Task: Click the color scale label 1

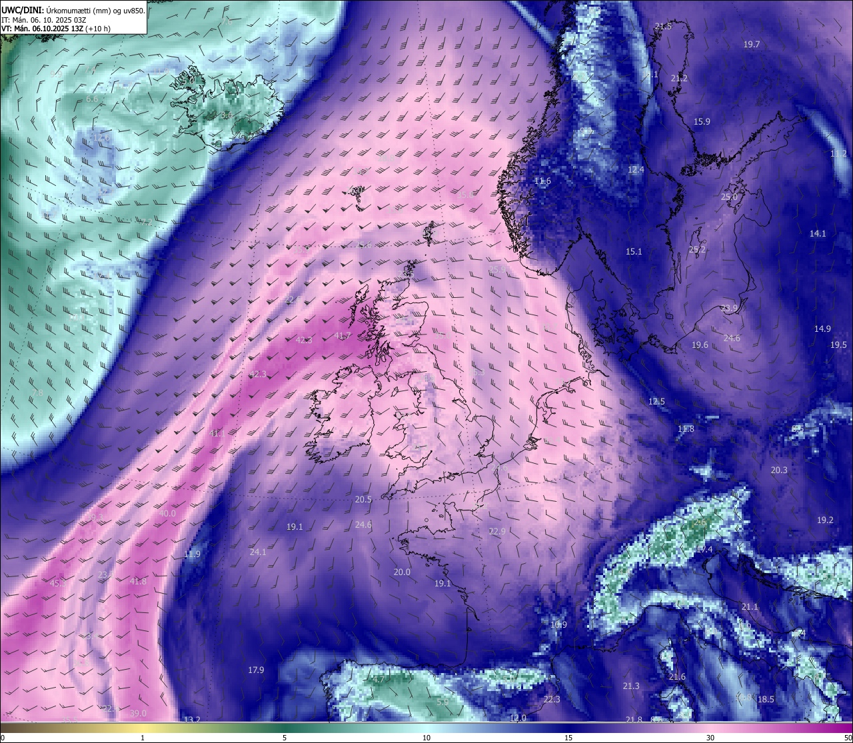Action: 143,738
